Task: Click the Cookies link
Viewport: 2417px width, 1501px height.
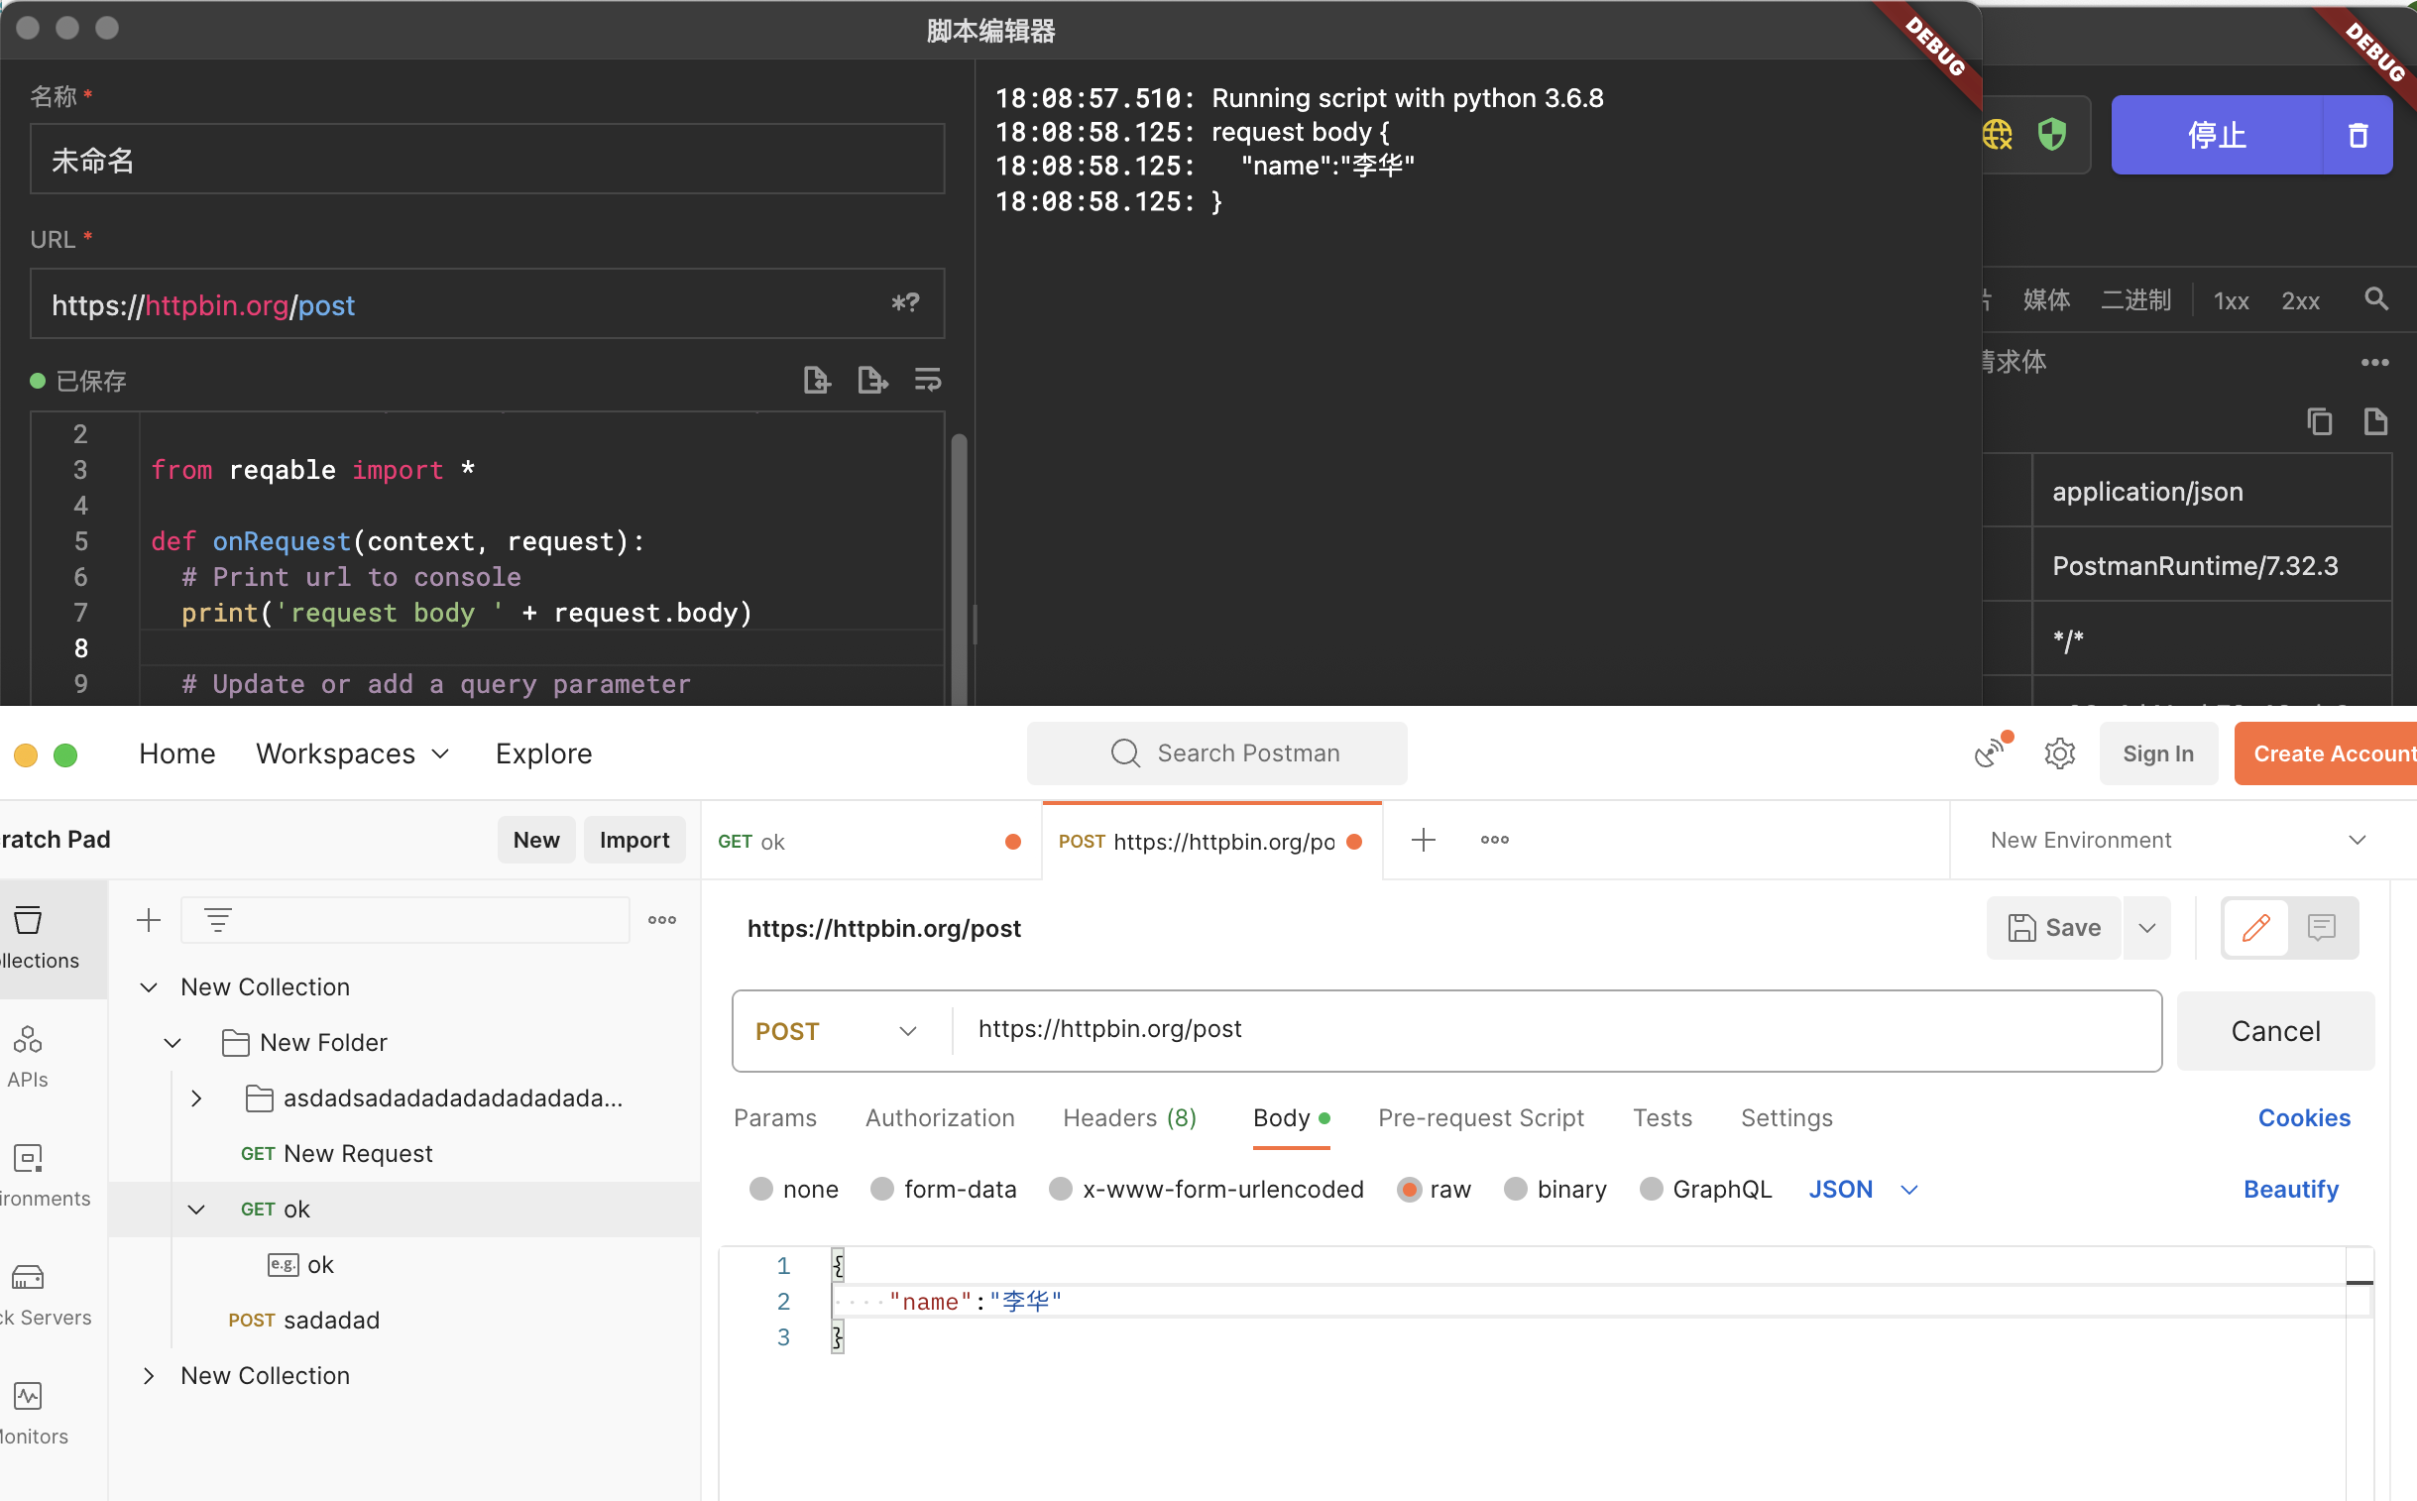Action: tap(2304, 1117)
